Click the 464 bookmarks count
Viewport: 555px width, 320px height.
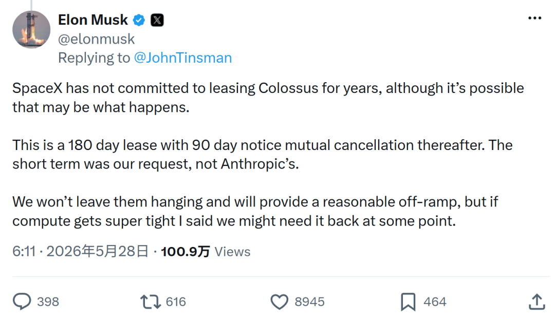pos(435,302)
